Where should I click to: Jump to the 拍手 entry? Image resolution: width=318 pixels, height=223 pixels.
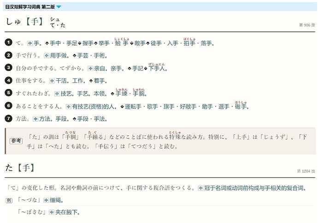click(x=189, y=43)
